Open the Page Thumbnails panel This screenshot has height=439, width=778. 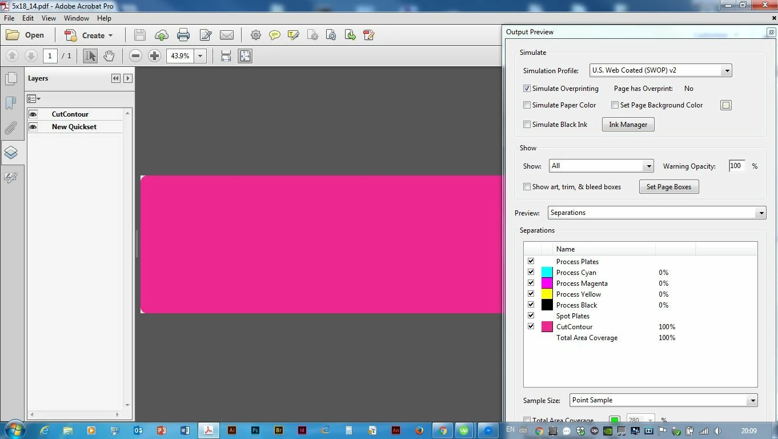click(x=11, y=78)
